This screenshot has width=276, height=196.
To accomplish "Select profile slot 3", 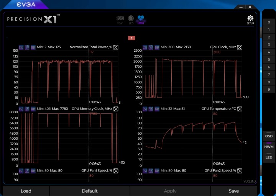I will coord(269,45).
